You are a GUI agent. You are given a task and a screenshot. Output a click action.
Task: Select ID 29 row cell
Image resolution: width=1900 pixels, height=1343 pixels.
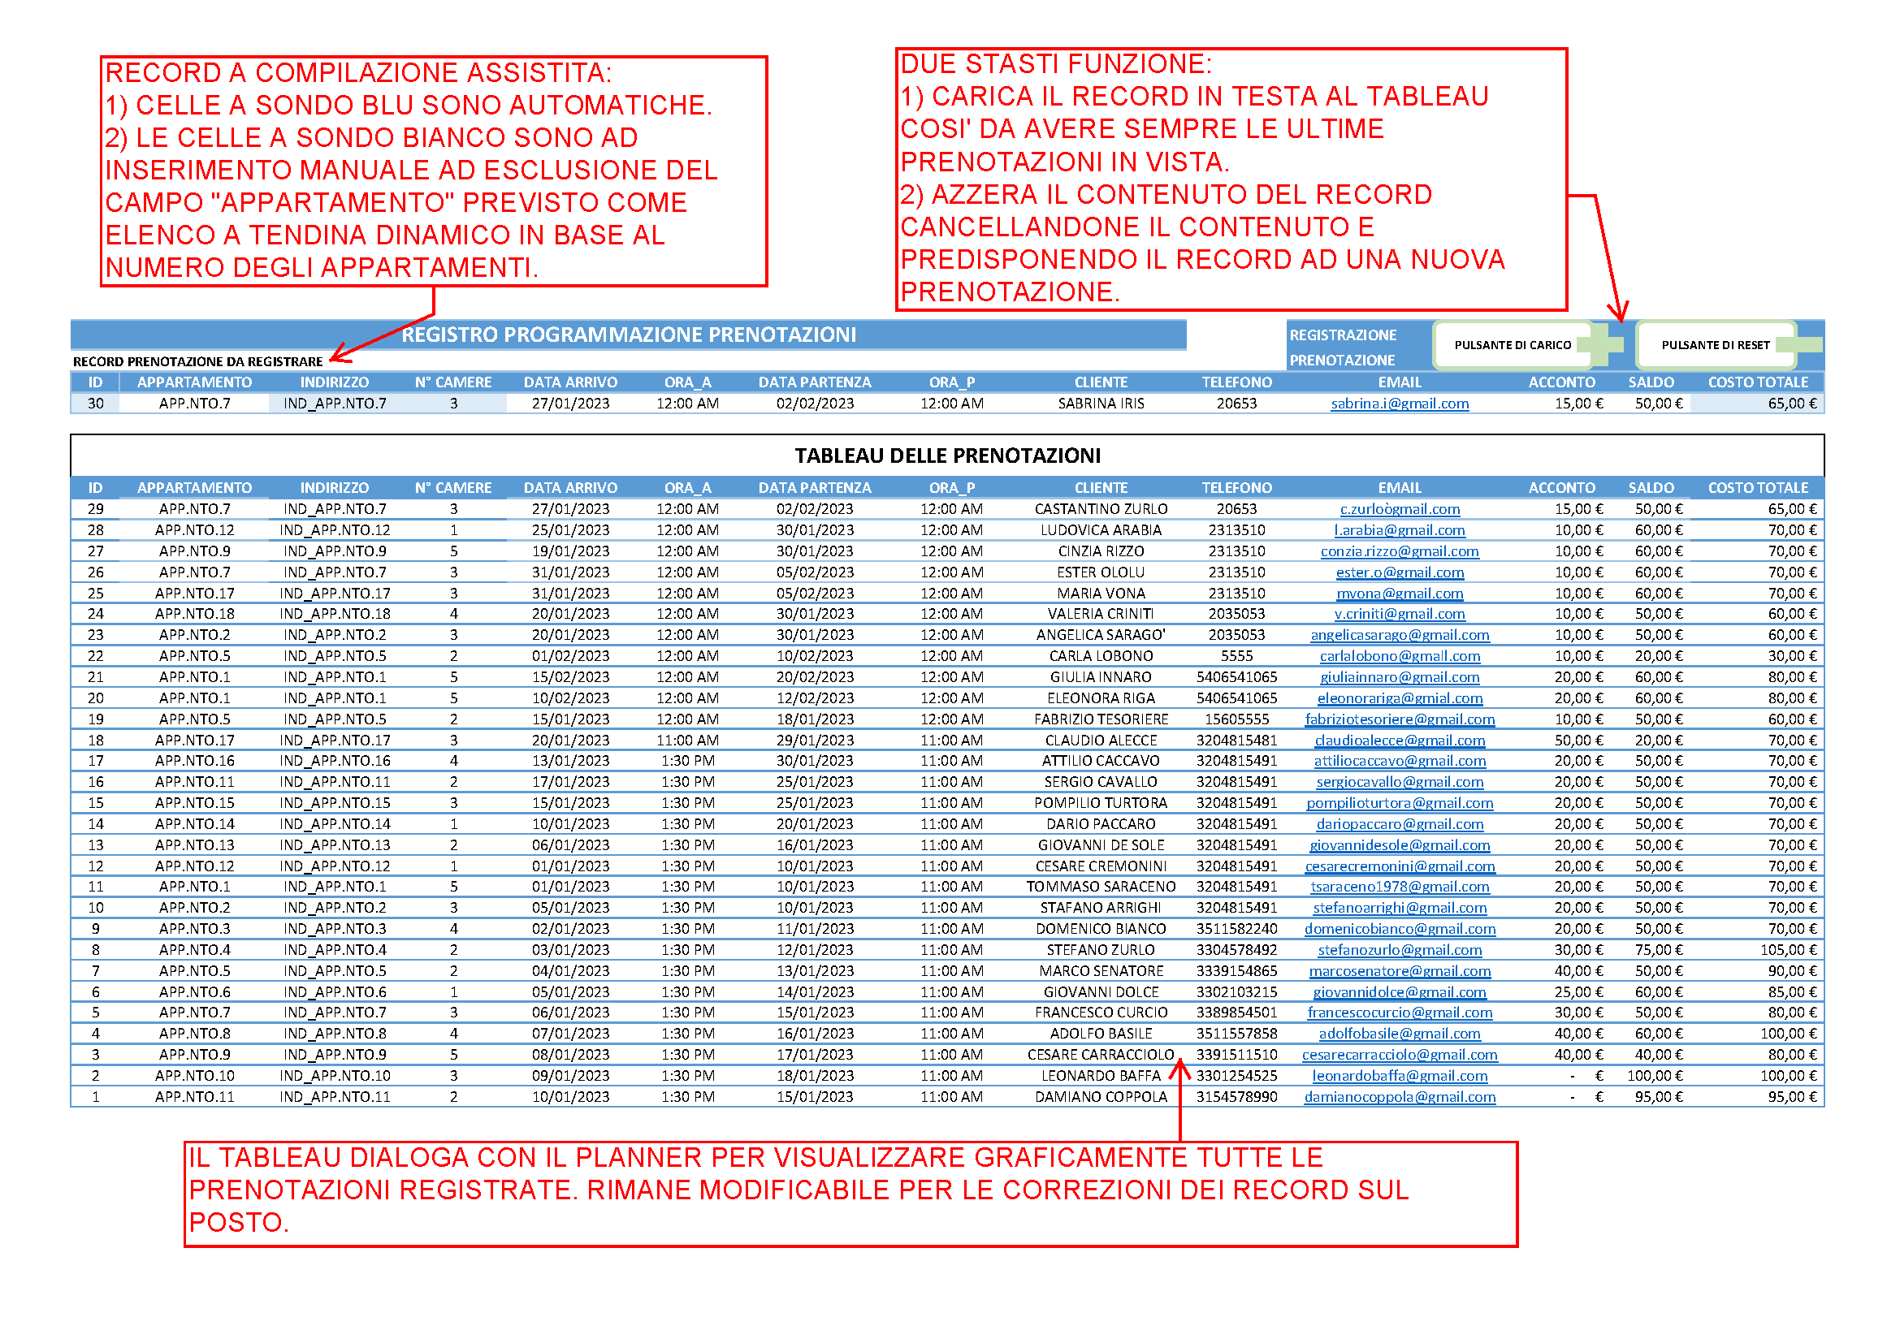pos(96,509)
